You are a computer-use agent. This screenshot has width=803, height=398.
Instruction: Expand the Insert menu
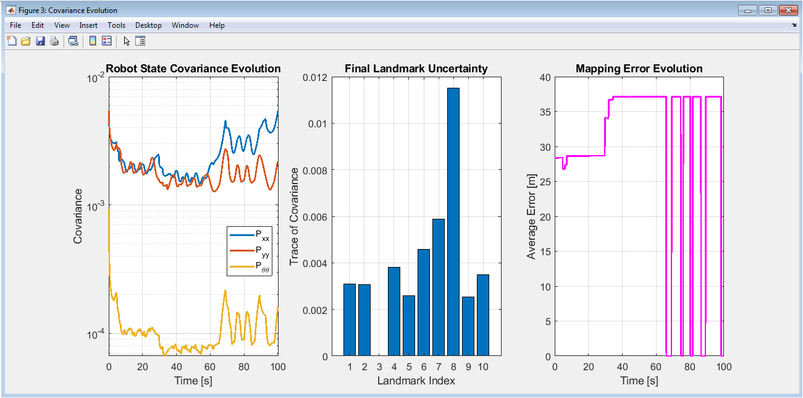click(x=88, y=25)
